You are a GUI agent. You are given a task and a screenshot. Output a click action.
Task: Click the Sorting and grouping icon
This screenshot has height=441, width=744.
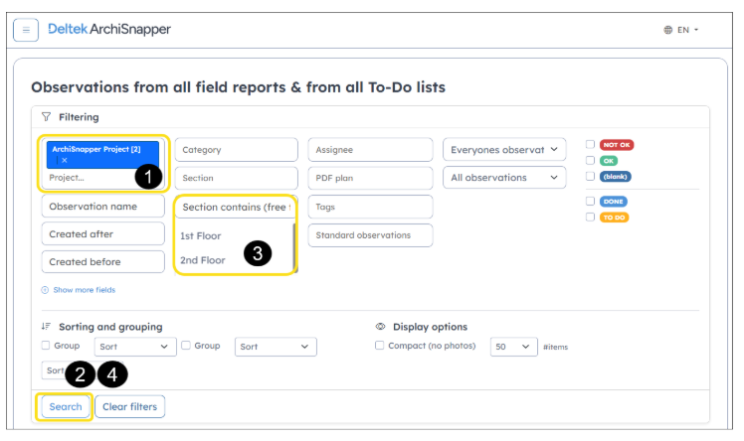pyautogui.click(x=46, y=327)
